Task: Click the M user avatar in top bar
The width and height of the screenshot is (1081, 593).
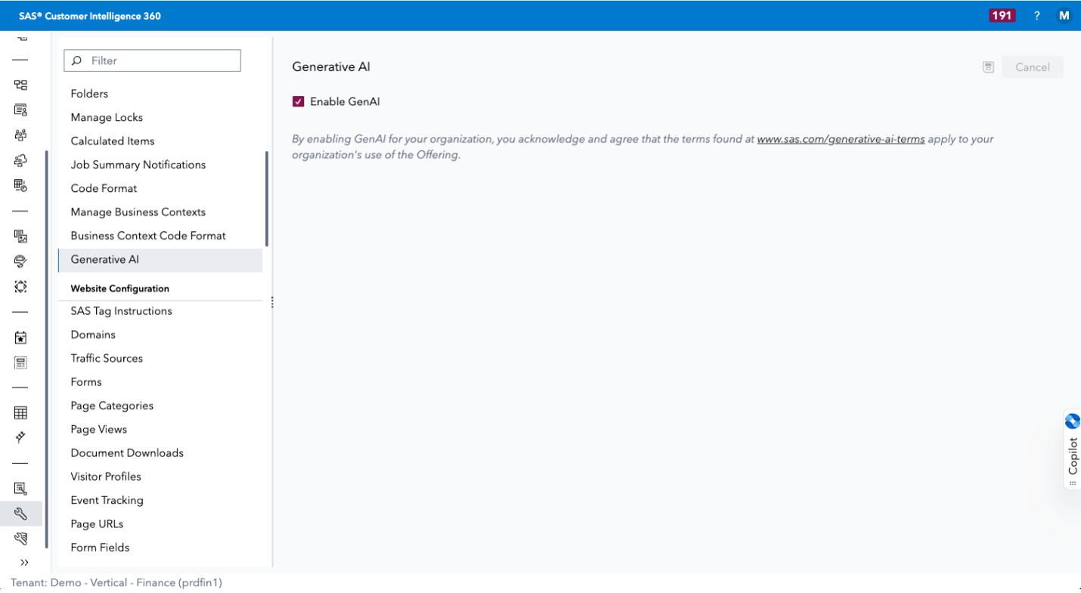Action: [x=1064, y=15]
